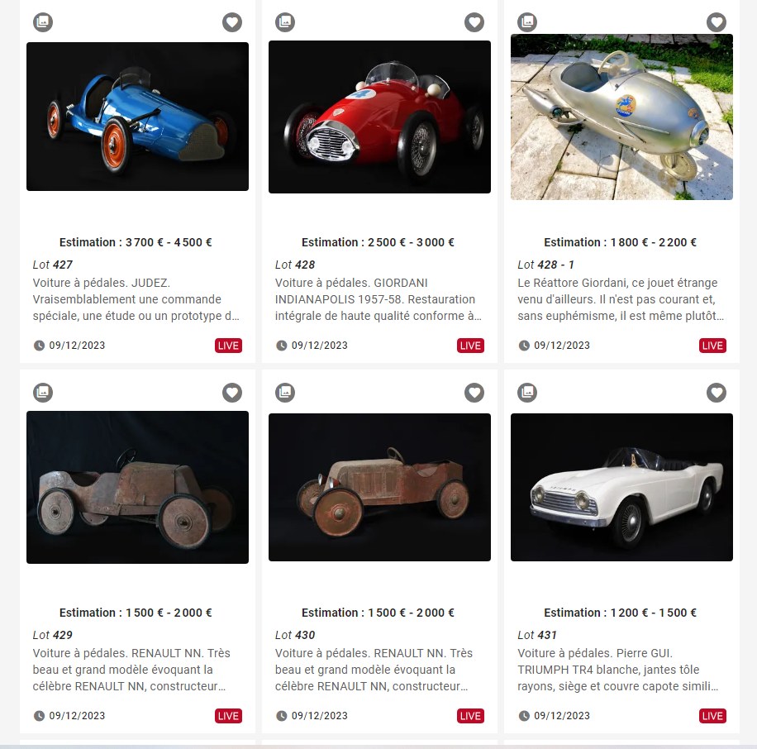Open blue JUDEZ pedal car photo
757x749 pixels.
pyautogui.click(x=137, y=117)
